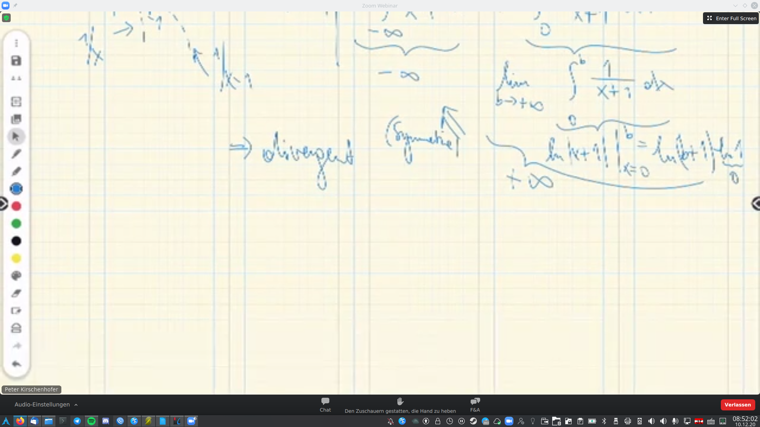
Task: Open the image gallery tool
Action: [16, 119]
